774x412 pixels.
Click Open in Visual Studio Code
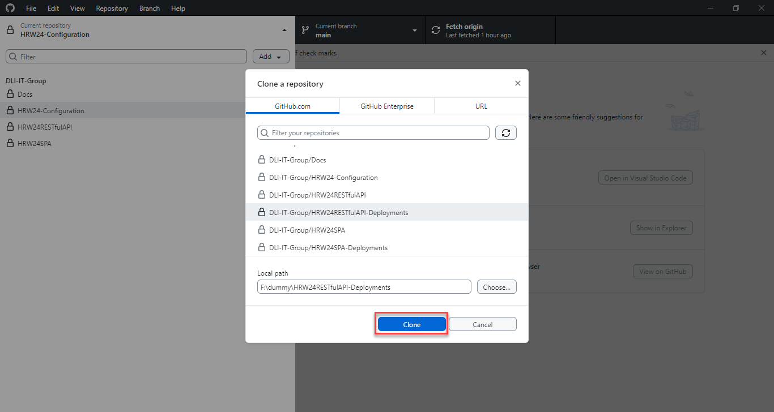645,177
